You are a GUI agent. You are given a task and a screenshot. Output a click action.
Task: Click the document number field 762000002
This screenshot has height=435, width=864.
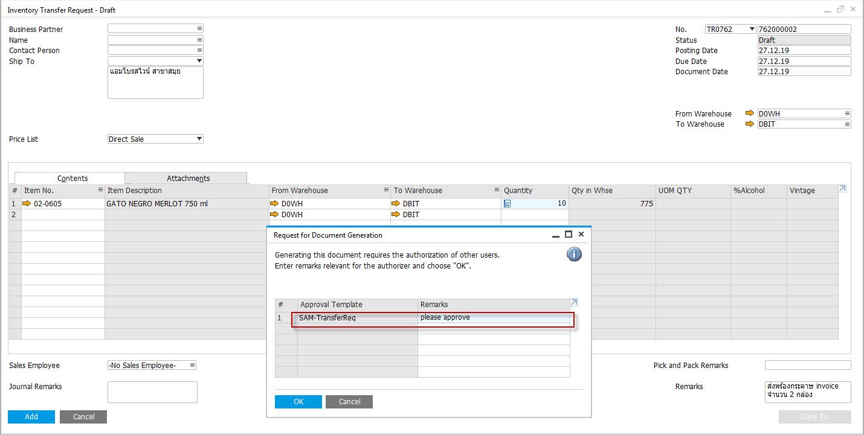(x=804, y=29)
